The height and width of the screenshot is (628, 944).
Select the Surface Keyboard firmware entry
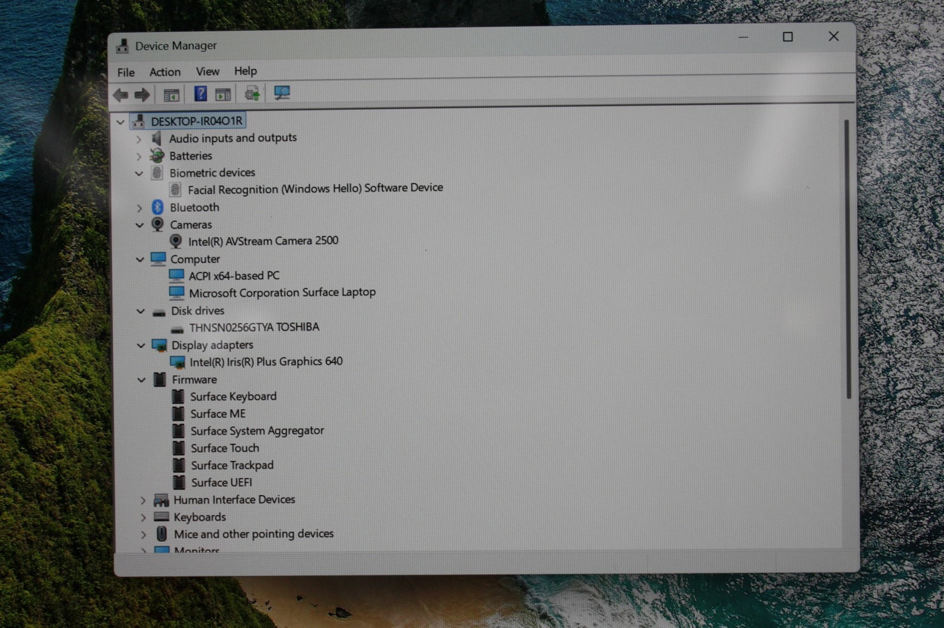pyautogui.click(x=233, y=397)
